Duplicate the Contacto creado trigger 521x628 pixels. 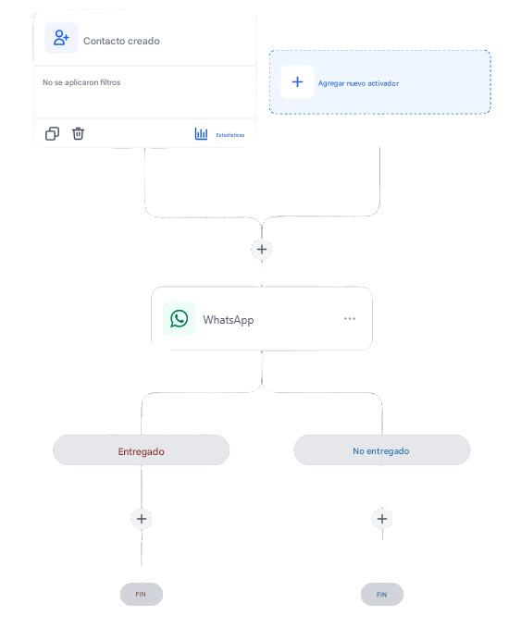[x=52, y=134]
